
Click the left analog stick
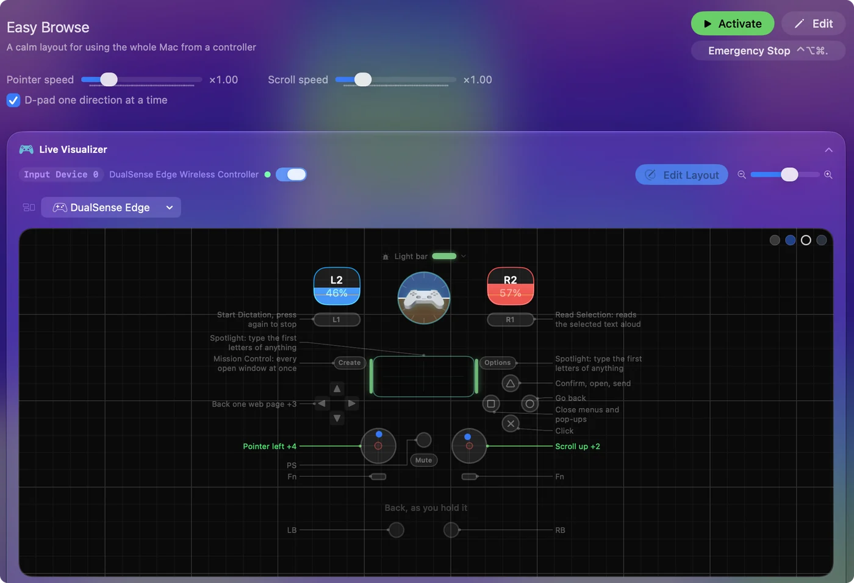tap(378, 446)
